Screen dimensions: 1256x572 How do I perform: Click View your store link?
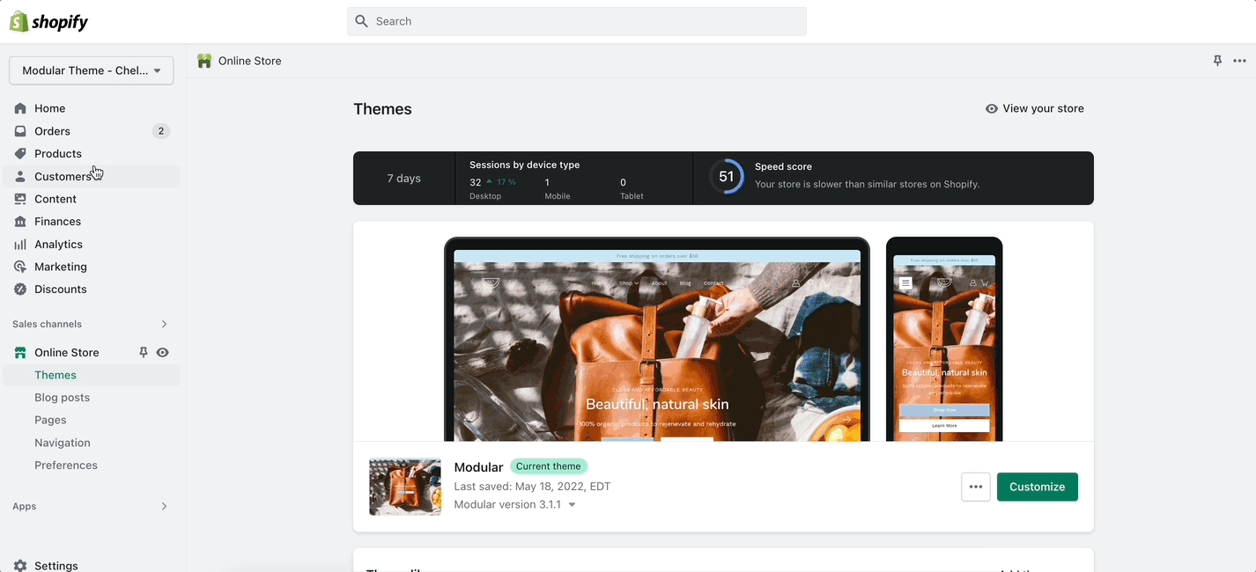(1035, 108)
